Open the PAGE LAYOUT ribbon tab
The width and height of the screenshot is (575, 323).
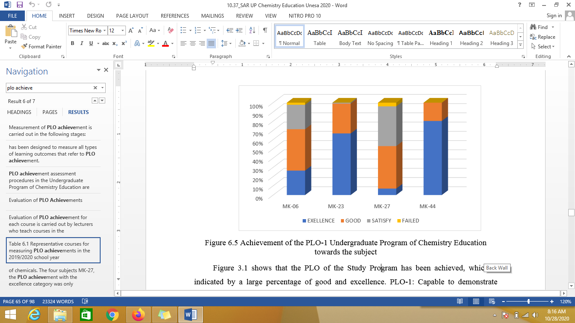(x=132, y=16)
